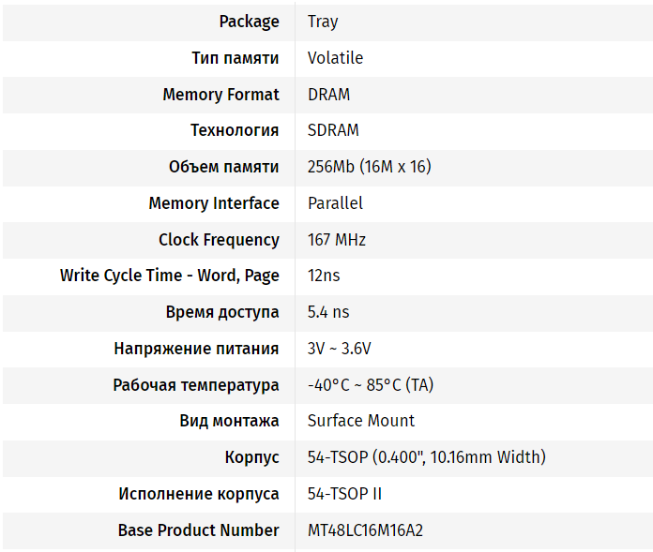Screen dimensions: 653x552
Task: Select the "Рабочая температура" label
Action: pos(195,385)
